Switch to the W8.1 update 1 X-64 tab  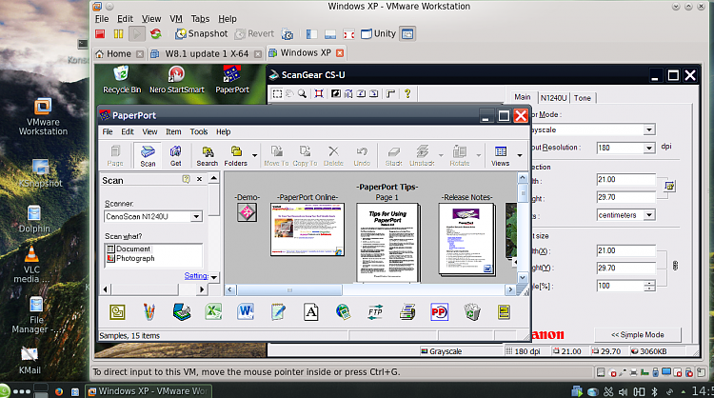(207, 53)
